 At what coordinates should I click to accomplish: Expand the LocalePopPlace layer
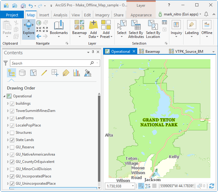(8, 125)
